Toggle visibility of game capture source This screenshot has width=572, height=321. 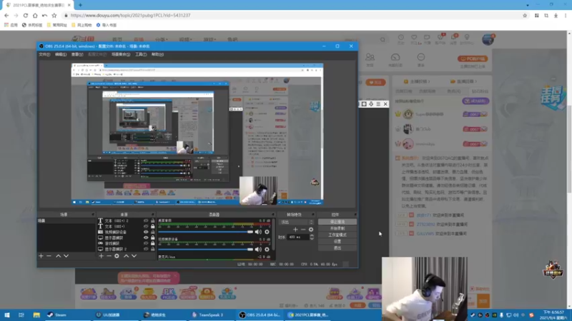[x=146, y=243]
